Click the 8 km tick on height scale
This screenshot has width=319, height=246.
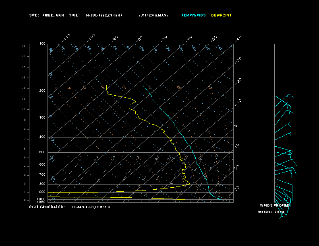[x=25, y=129]
